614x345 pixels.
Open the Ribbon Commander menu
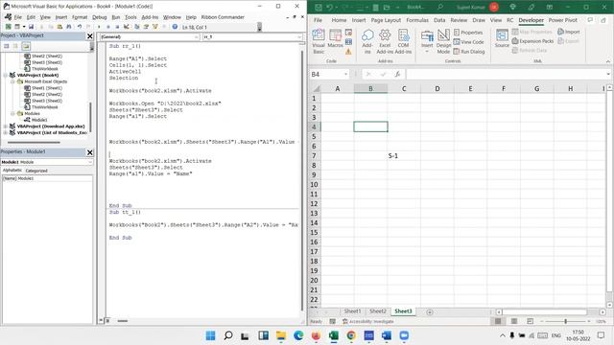click(x=223, y=17)
